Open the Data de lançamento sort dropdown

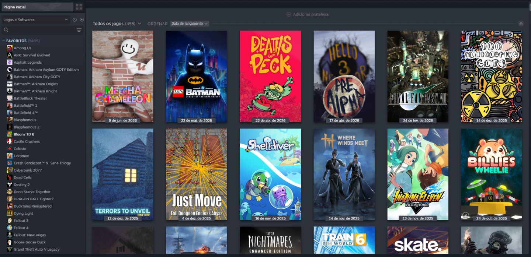pyautogui.click(x=190, y=24)
